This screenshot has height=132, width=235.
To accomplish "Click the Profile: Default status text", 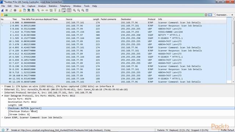I will [227, 130].
